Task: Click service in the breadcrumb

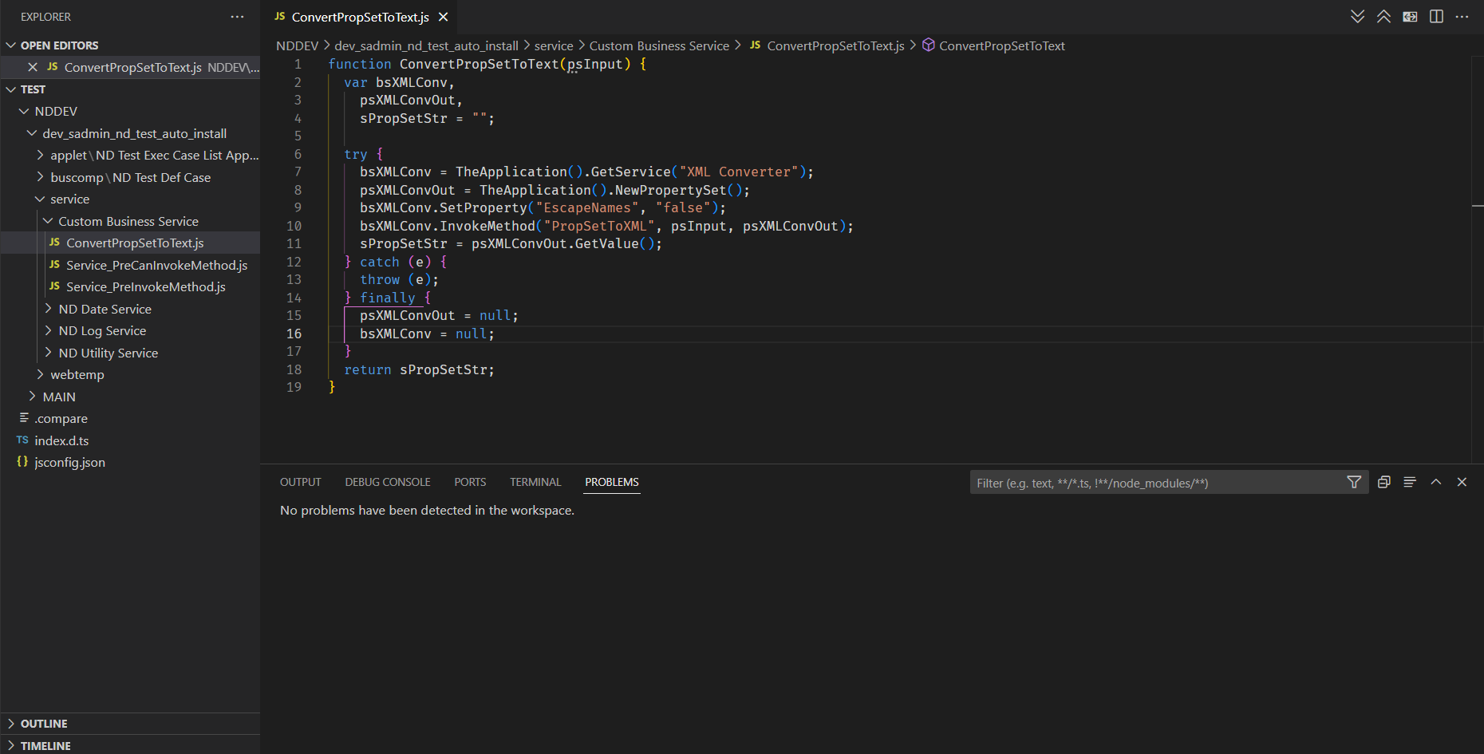Action: click(554, 45)
